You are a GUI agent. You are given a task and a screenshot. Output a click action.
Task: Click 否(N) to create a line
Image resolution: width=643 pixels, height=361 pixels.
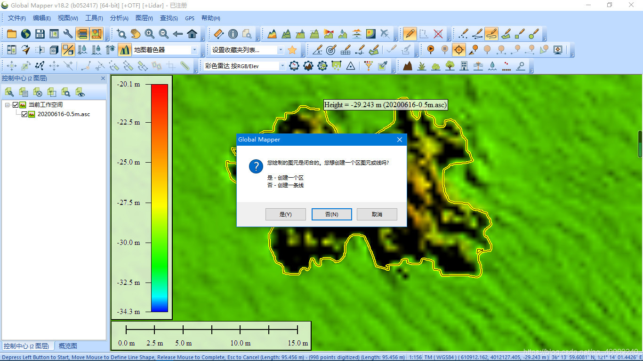[x=332, y=214]
